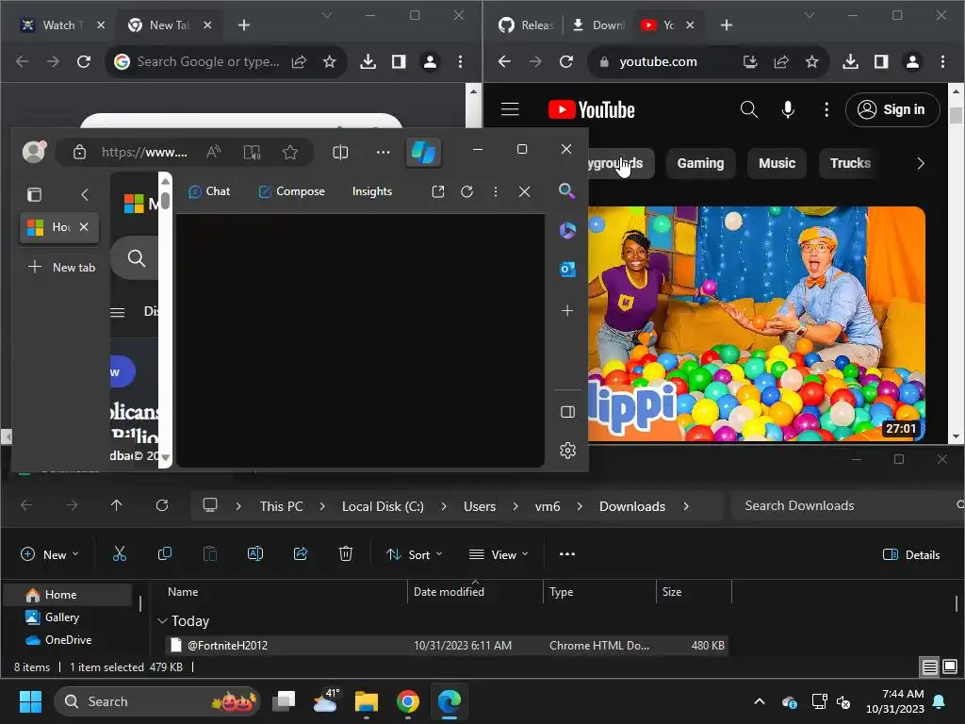The height and width of the screenshot is (724, 965).
Task: Open the Blippi ball pit video thumbnail
Action: point(757,323)
